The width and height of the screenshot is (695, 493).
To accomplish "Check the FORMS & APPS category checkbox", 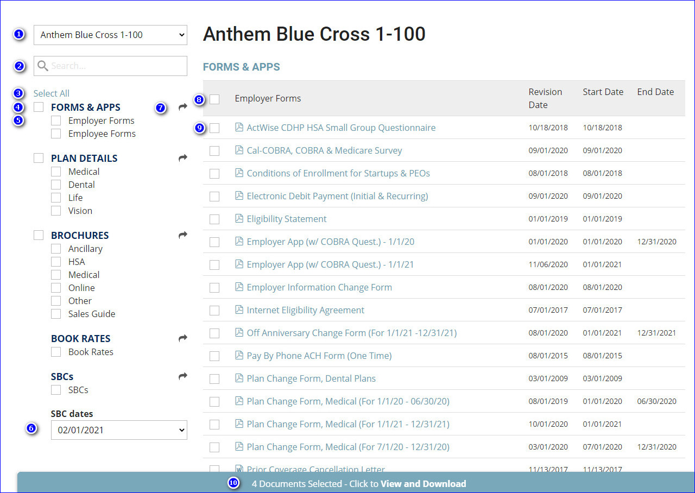I will click(39, 107).
